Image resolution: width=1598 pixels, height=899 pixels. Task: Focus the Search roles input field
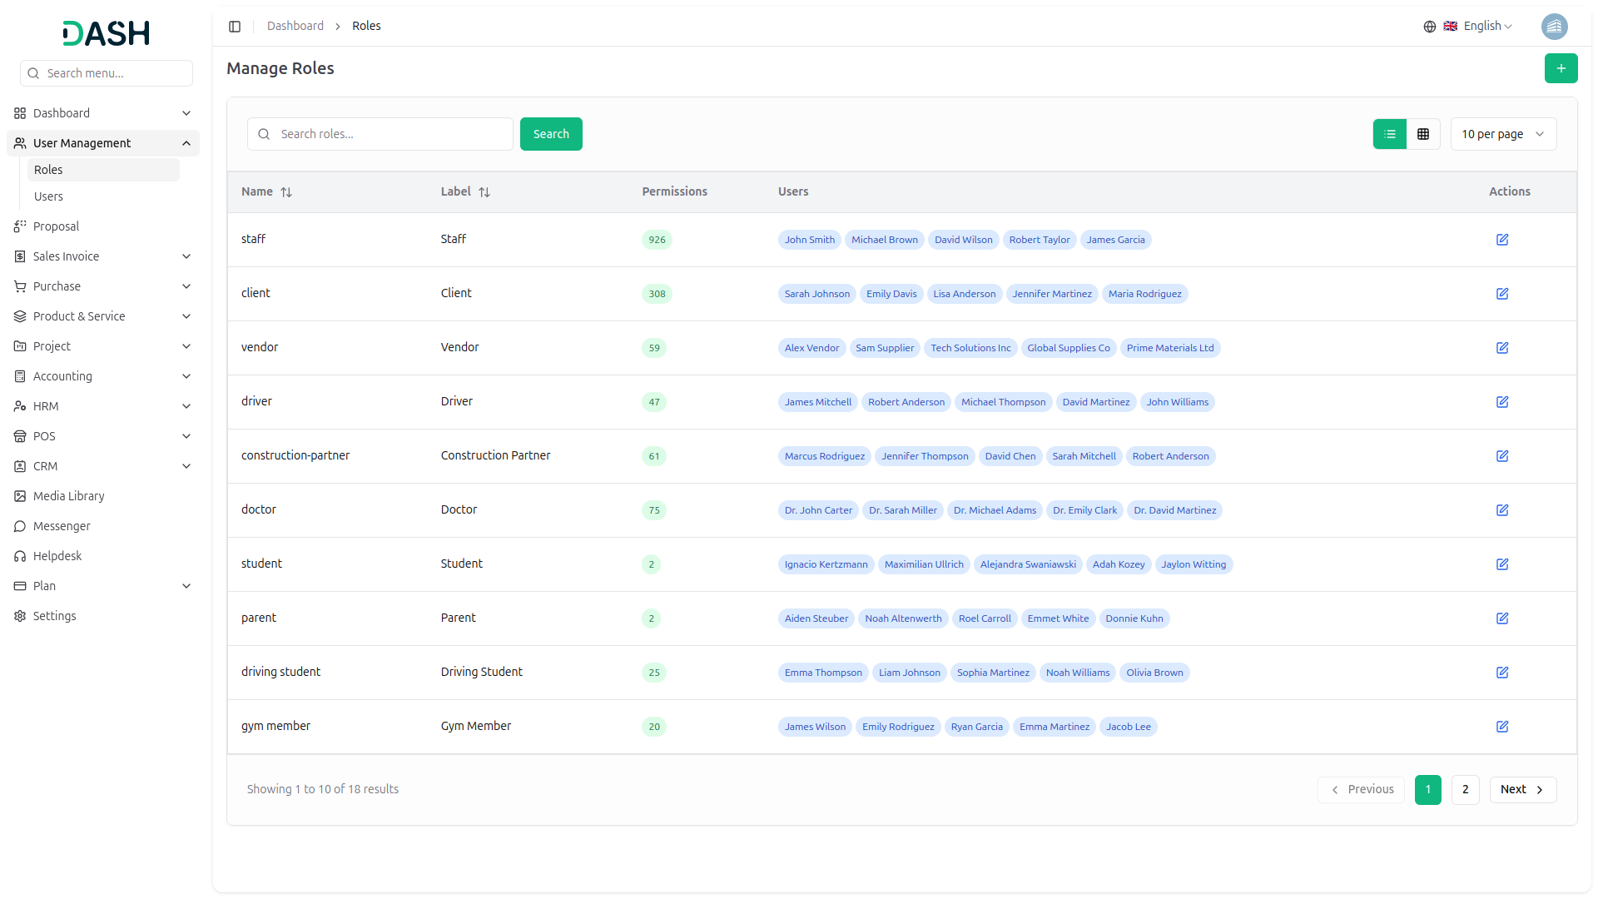(x=391, y=134)
